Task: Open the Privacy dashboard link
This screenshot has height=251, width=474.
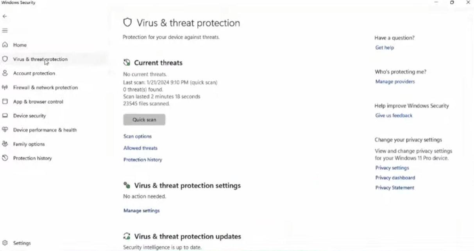Action: coord(395,178)
